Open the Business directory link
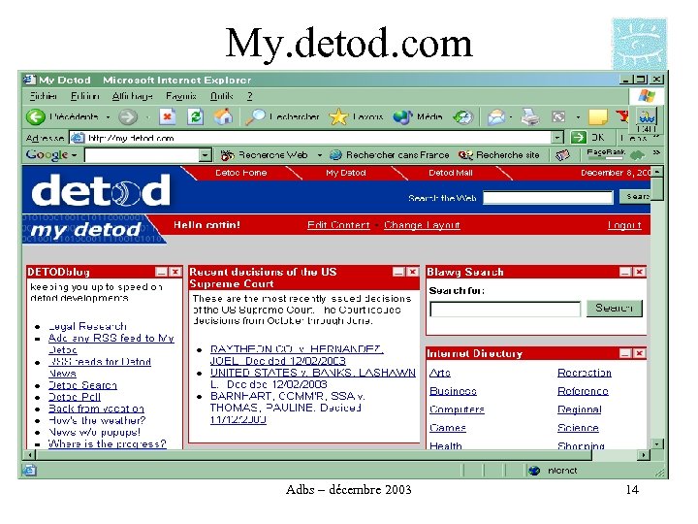Viewport: 698px width, 524px height. (453, 391)
